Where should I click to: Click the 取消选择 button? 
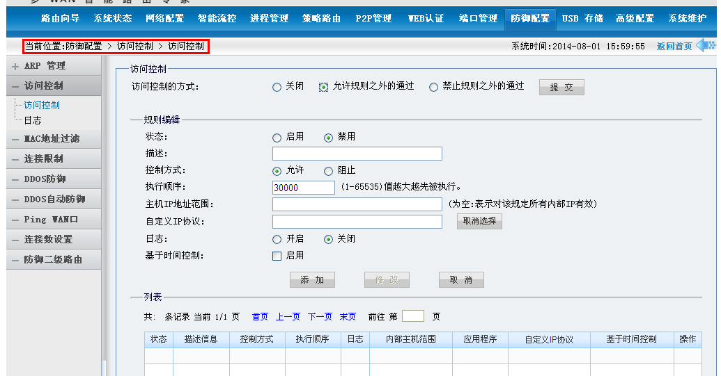click(x=479, y=221)
